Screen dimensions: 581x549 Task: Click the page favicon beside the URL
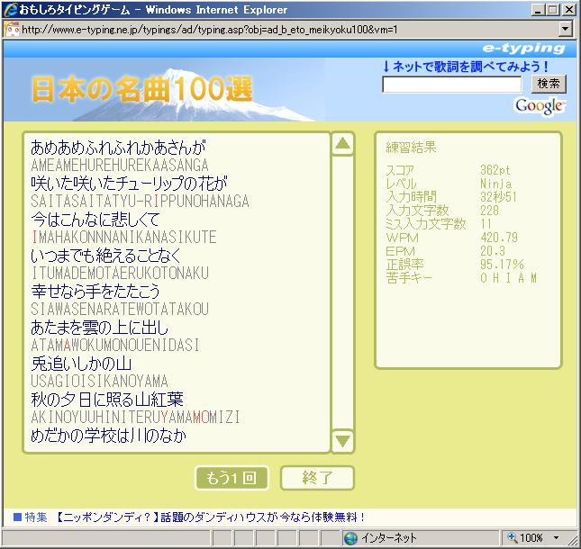(13, 29)
